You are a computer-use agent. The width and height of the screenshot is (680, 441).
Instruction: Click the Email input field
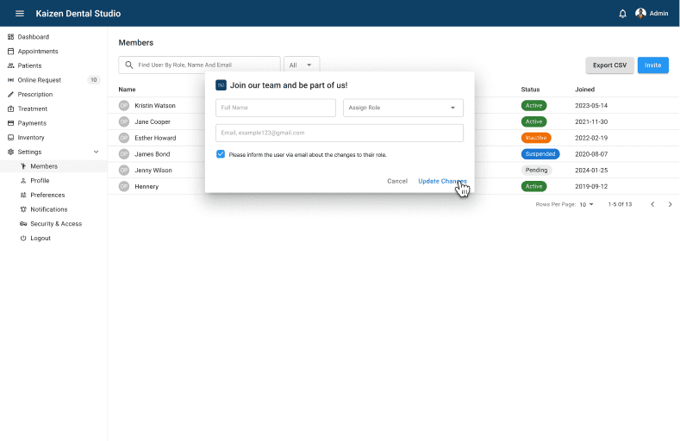click(x=340, y=133)
